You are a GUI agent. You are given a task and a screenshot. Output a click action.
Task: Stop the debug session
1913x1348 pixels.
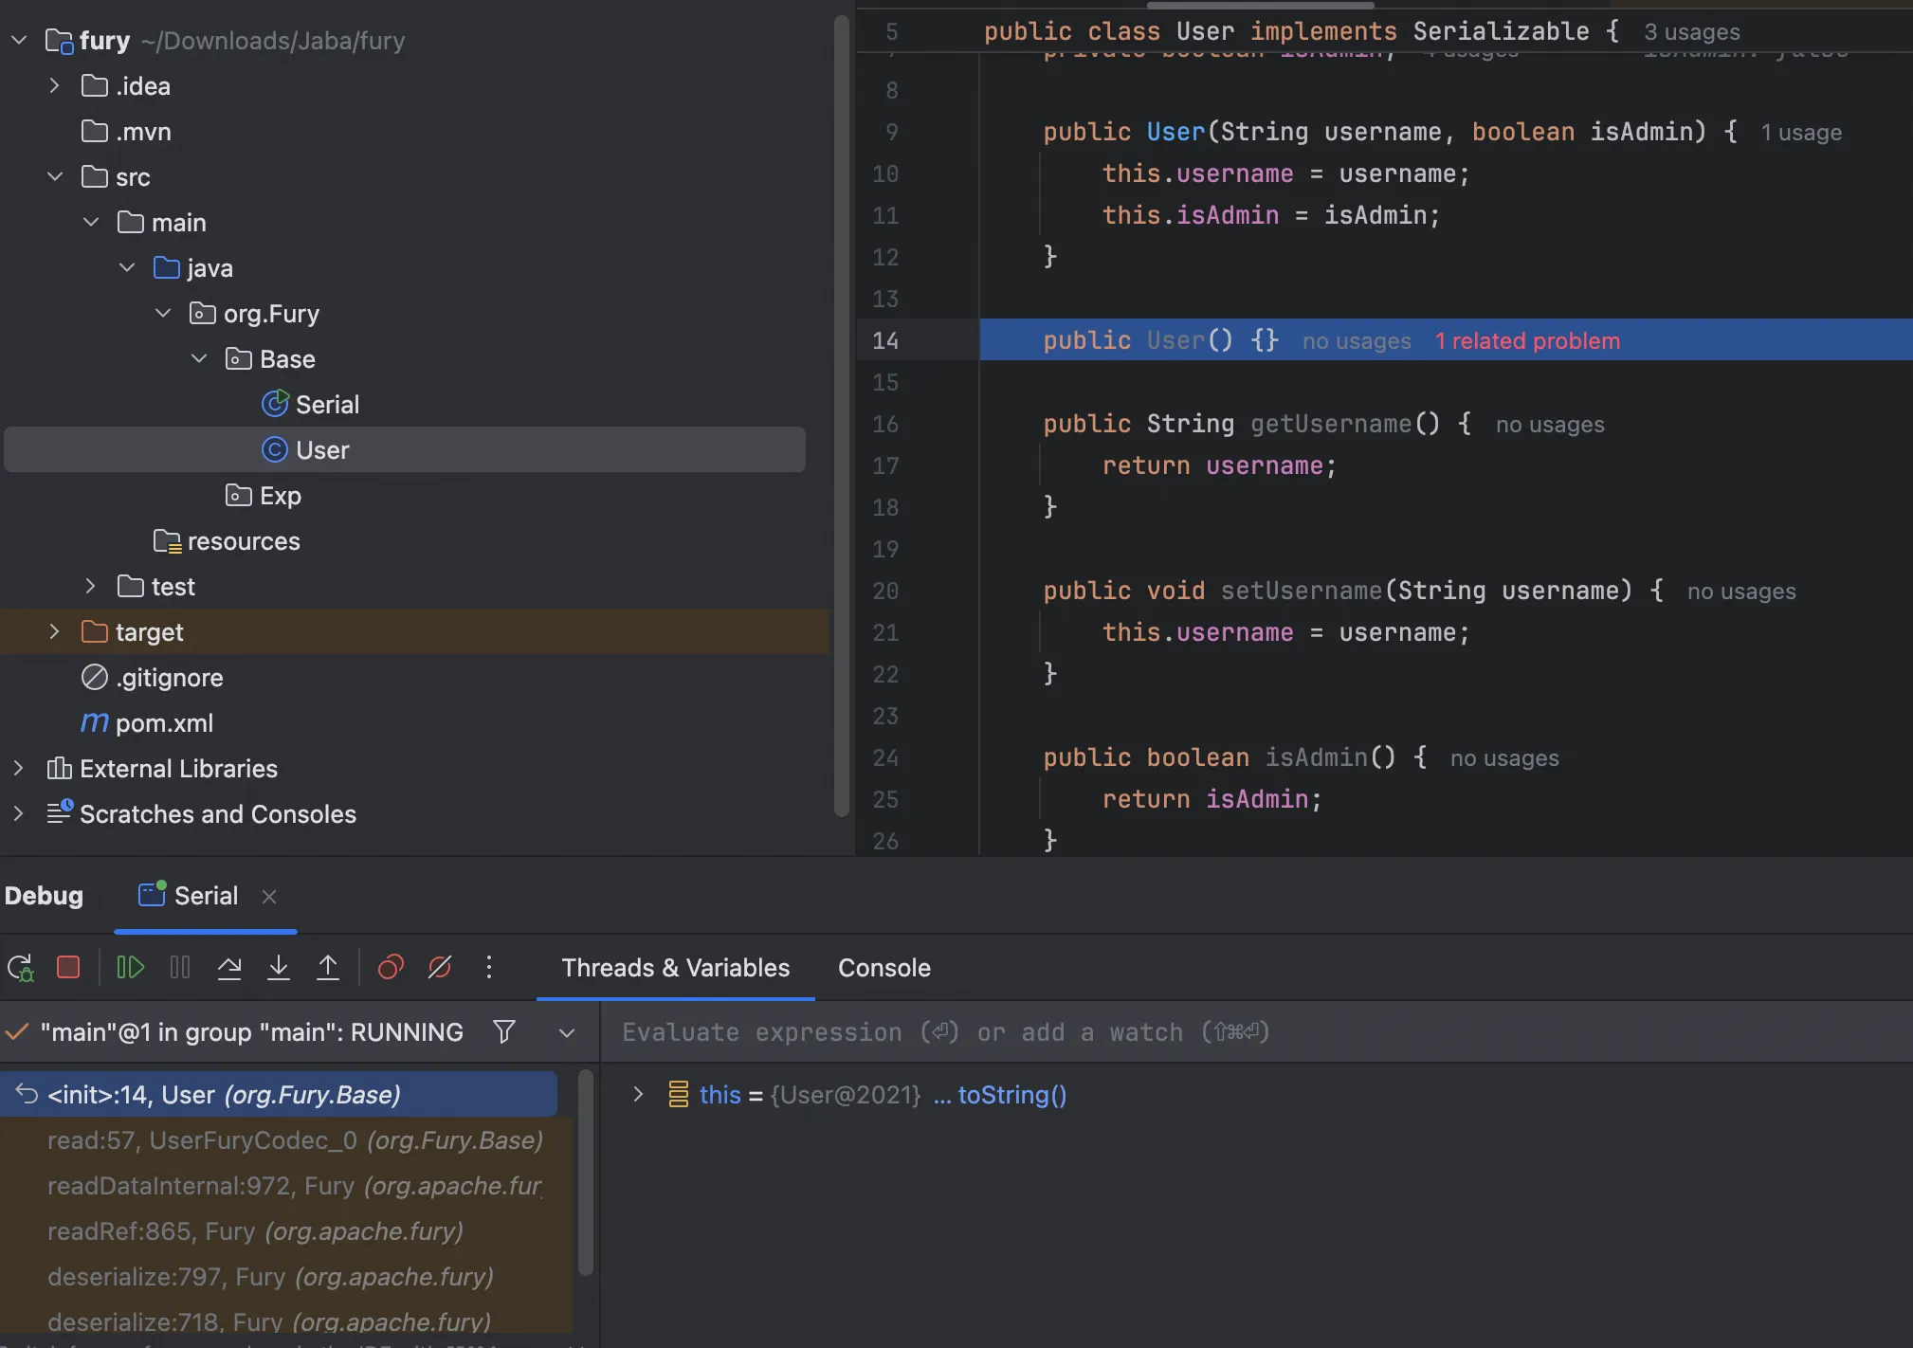[68, 968]
